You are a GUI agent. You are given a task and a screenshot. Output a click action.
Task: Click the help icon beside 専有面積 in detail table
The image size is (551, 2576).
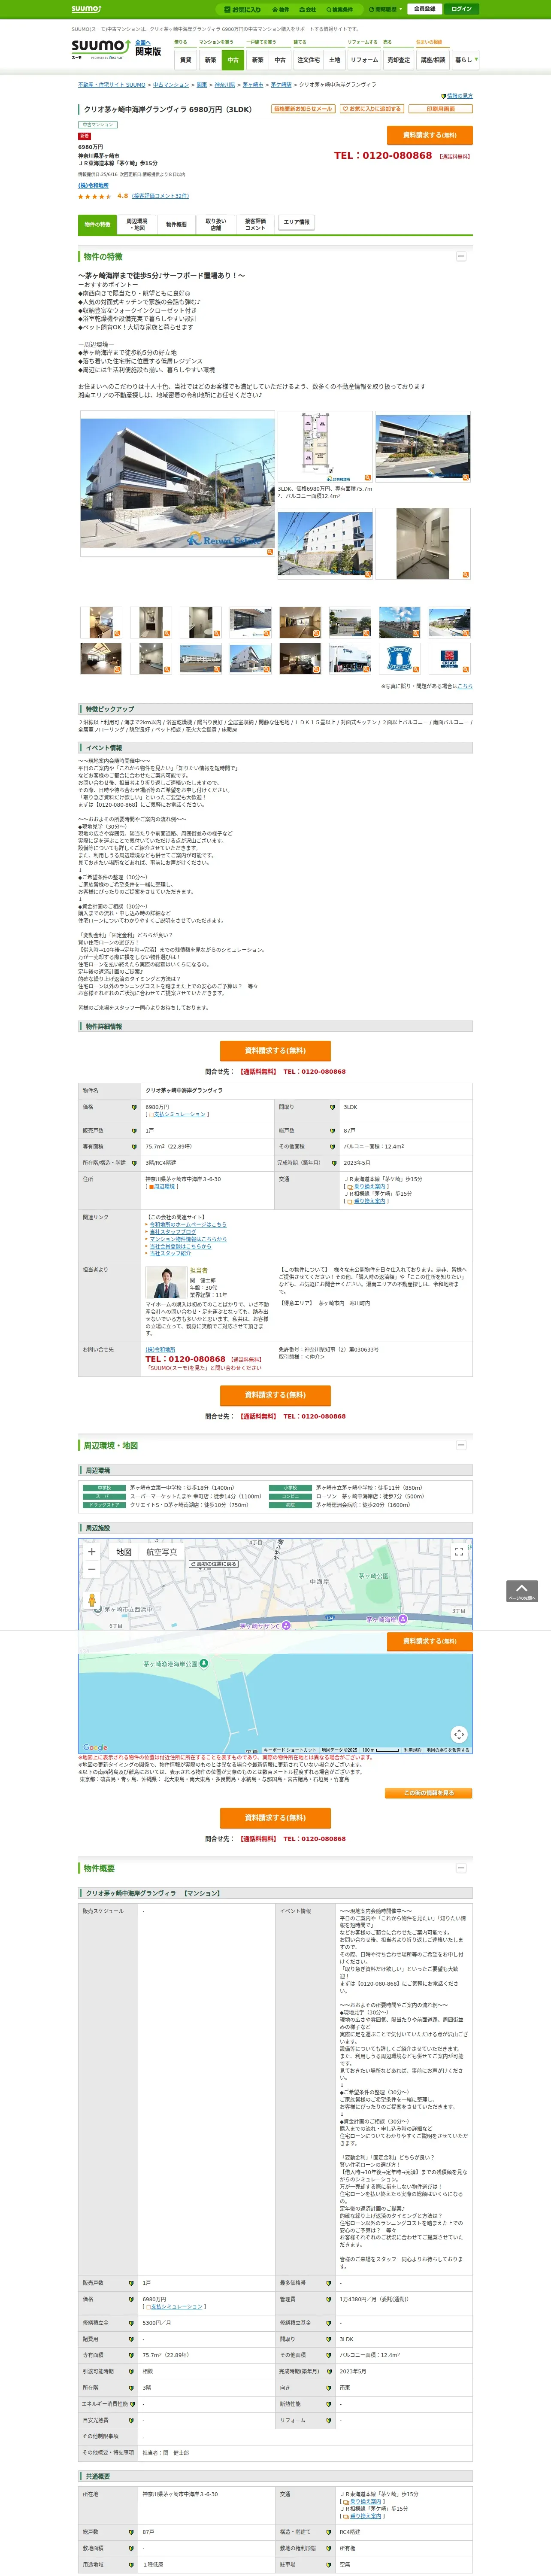134,1147
